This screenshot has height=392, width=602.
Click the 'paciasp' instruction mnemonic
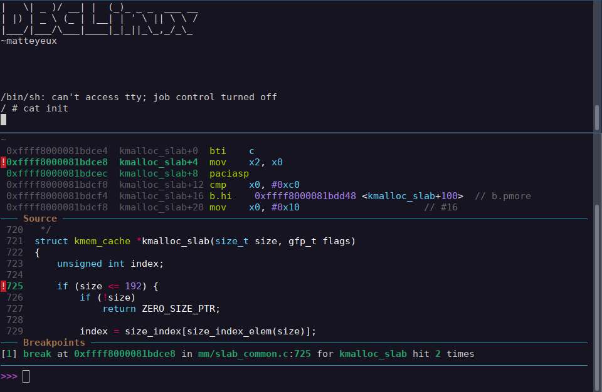click(x=229, y=173)
